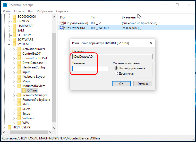
Task: Click the "(значение не присвоено)" cell
Action: tap(140, 23)
